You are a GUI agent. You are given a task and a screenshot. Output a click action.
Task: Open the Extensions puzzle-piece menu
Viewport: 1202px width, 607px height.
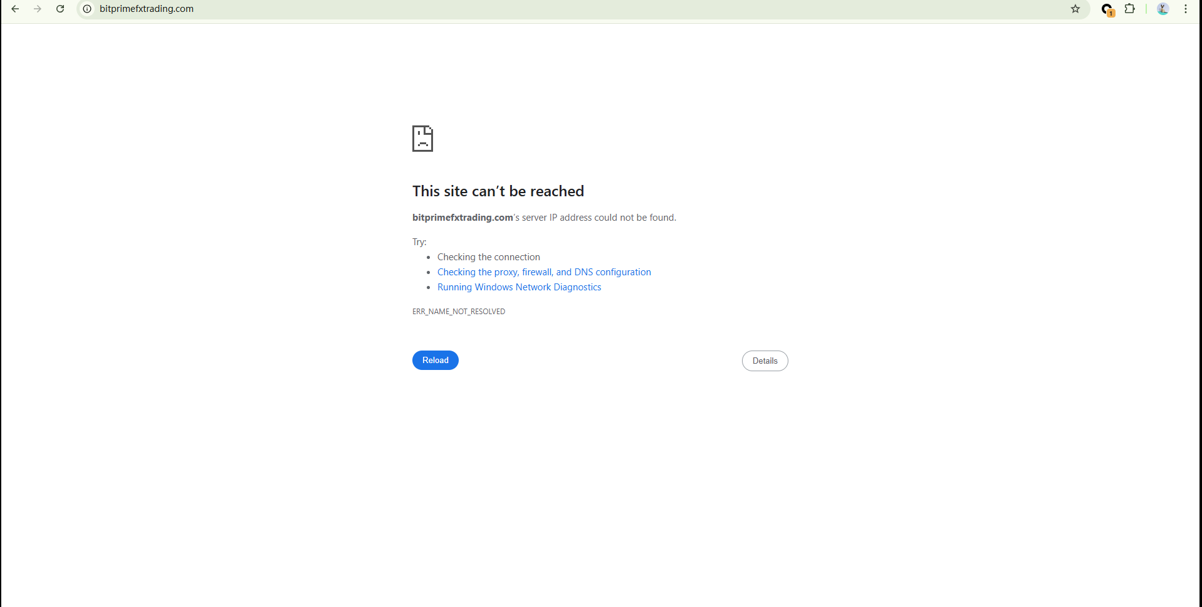[x=1129, y=9]
